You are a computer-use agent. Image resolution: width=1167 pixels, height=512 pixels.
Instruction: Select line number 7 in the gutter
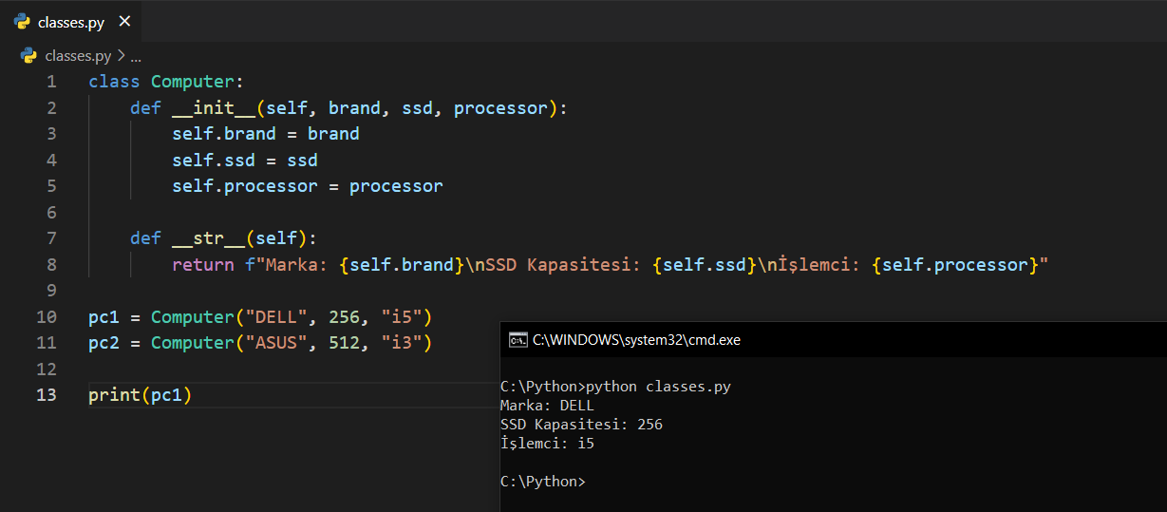[51, 238]
